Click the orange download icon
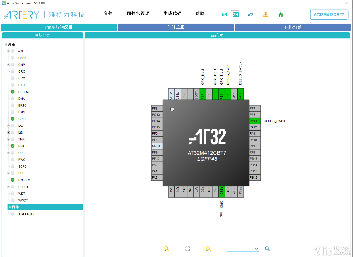The image size is (353, 257). click(266, 15)
